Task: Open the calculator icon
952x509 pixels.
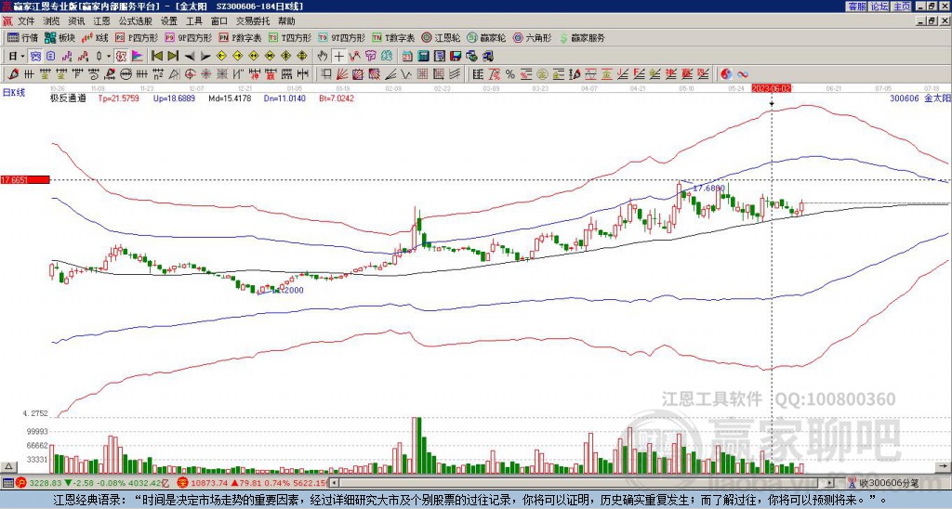Action: click(x=424, y=57)
